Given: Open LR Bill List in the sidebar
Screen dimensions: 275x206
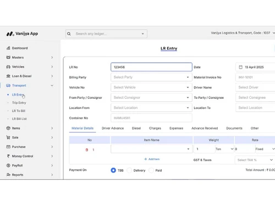Looking at the screenshot, I should point(19,119).
